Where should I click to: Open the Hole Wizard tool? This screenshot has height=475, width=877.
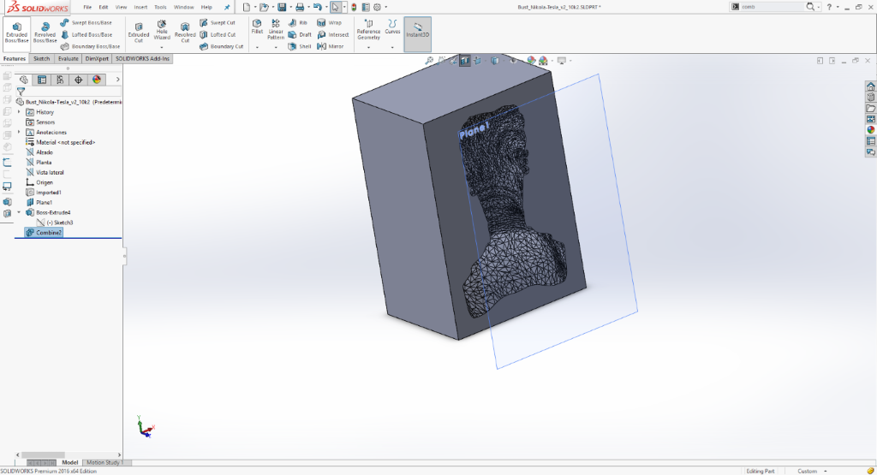(162, 31)
